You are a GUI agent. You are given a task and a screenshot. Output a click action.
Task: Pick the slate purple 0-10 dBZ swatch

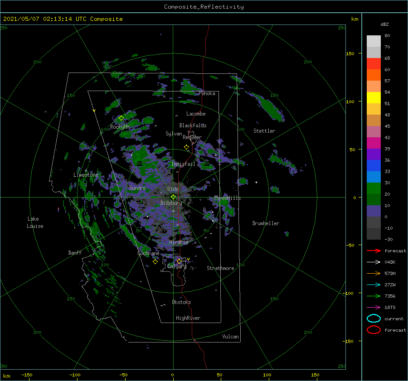tap(374, 211)
